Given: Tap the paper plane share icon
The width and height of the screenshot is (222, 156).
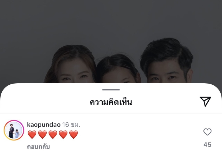Looking at the screenshot, I should pyautogui.click(x=205, y=101).
